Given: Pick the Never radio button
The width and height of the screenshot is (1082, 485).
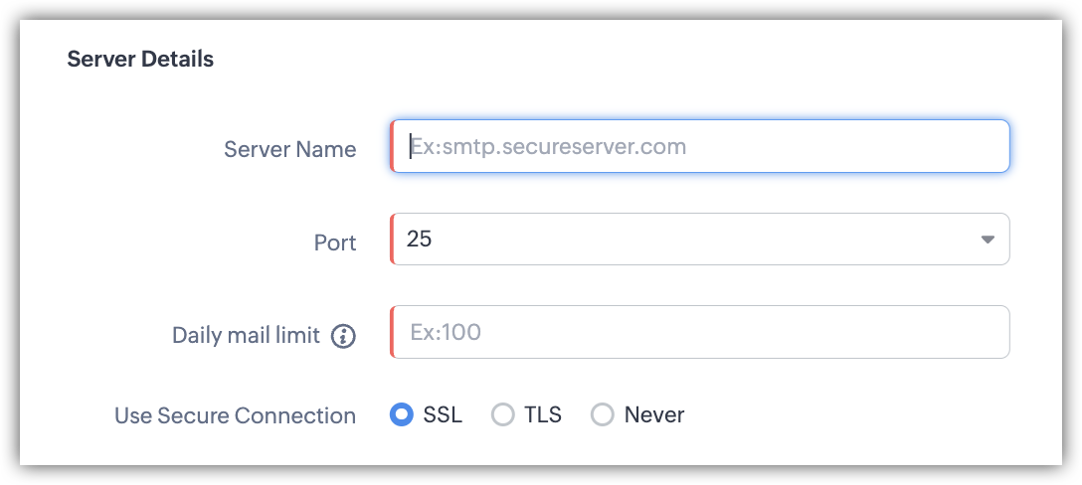Looking at the screenshot, I should (603, 414).
